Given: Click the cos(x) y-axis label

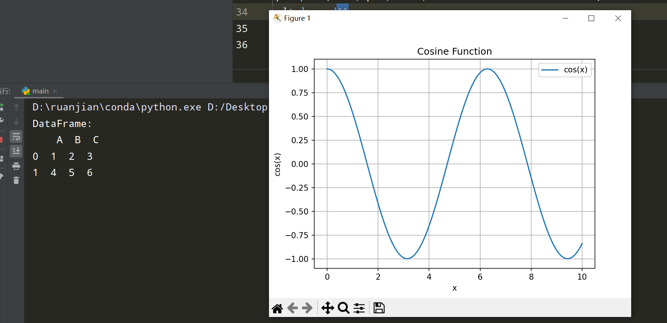Looking at the screenshot, I should pyautogui.click(x=277, y=164).
